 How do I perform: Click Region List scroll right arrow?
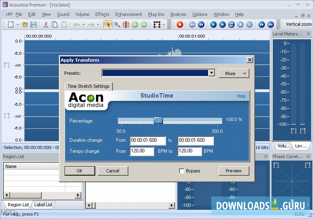[x=78, y=195]
